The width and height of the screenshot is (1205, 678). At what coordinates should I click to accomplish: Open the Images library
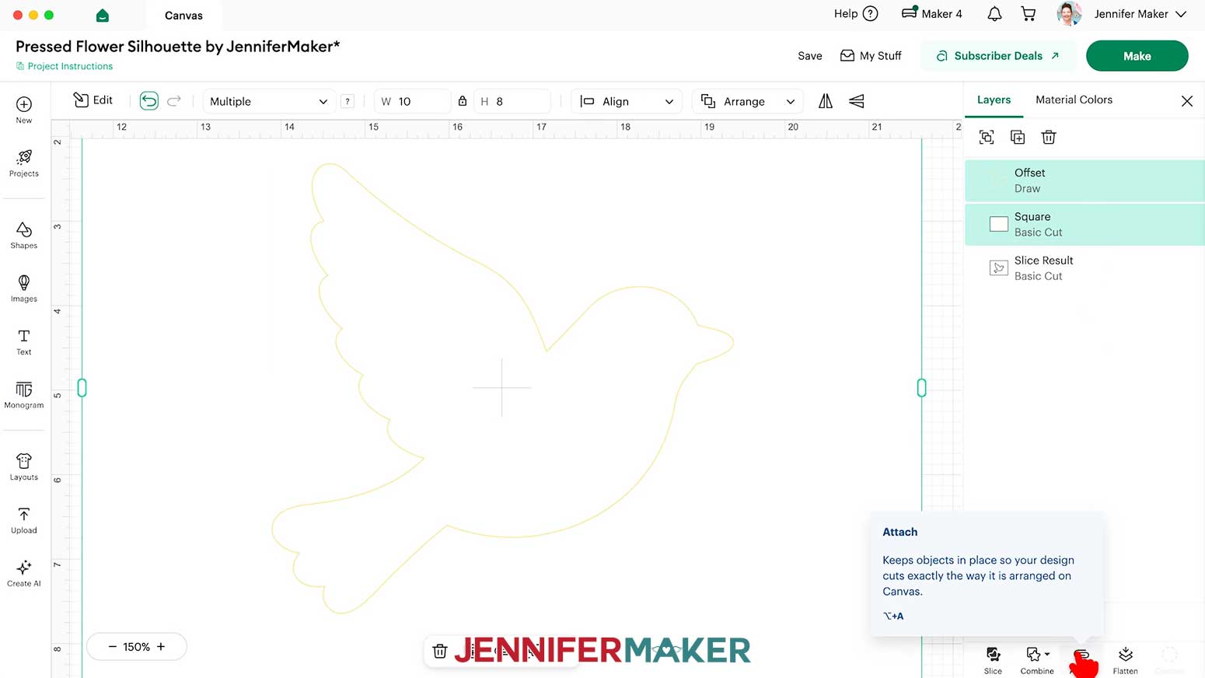pos(24,288)
